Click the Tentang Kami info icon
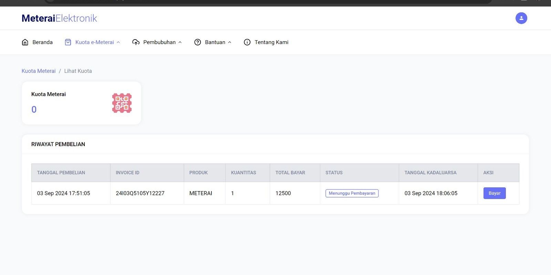Image resolution: width=551 pixels, height=275 pixels. click(247, 42)
